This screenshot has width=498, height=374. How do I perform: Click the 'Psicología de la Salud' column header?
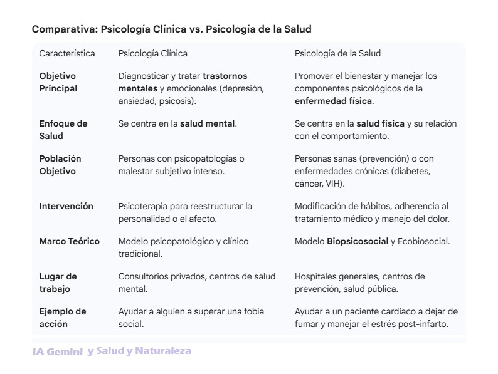pyautogui.click(x=337, y=53)
